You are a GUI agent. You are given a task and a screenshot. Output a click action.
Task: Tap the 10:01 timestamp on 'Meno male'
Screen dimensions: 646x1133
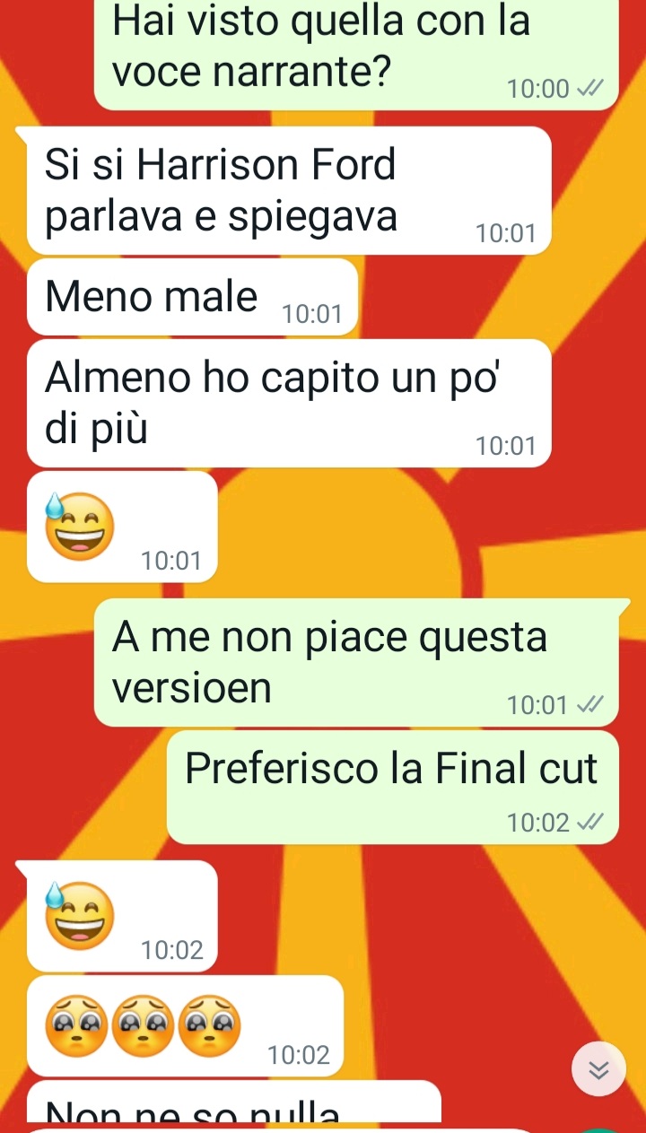coord(311,314)
